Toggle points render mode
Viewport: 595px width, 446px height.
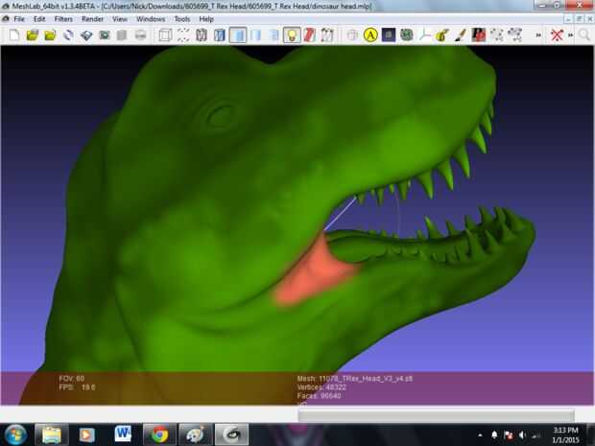pos(183,35)
